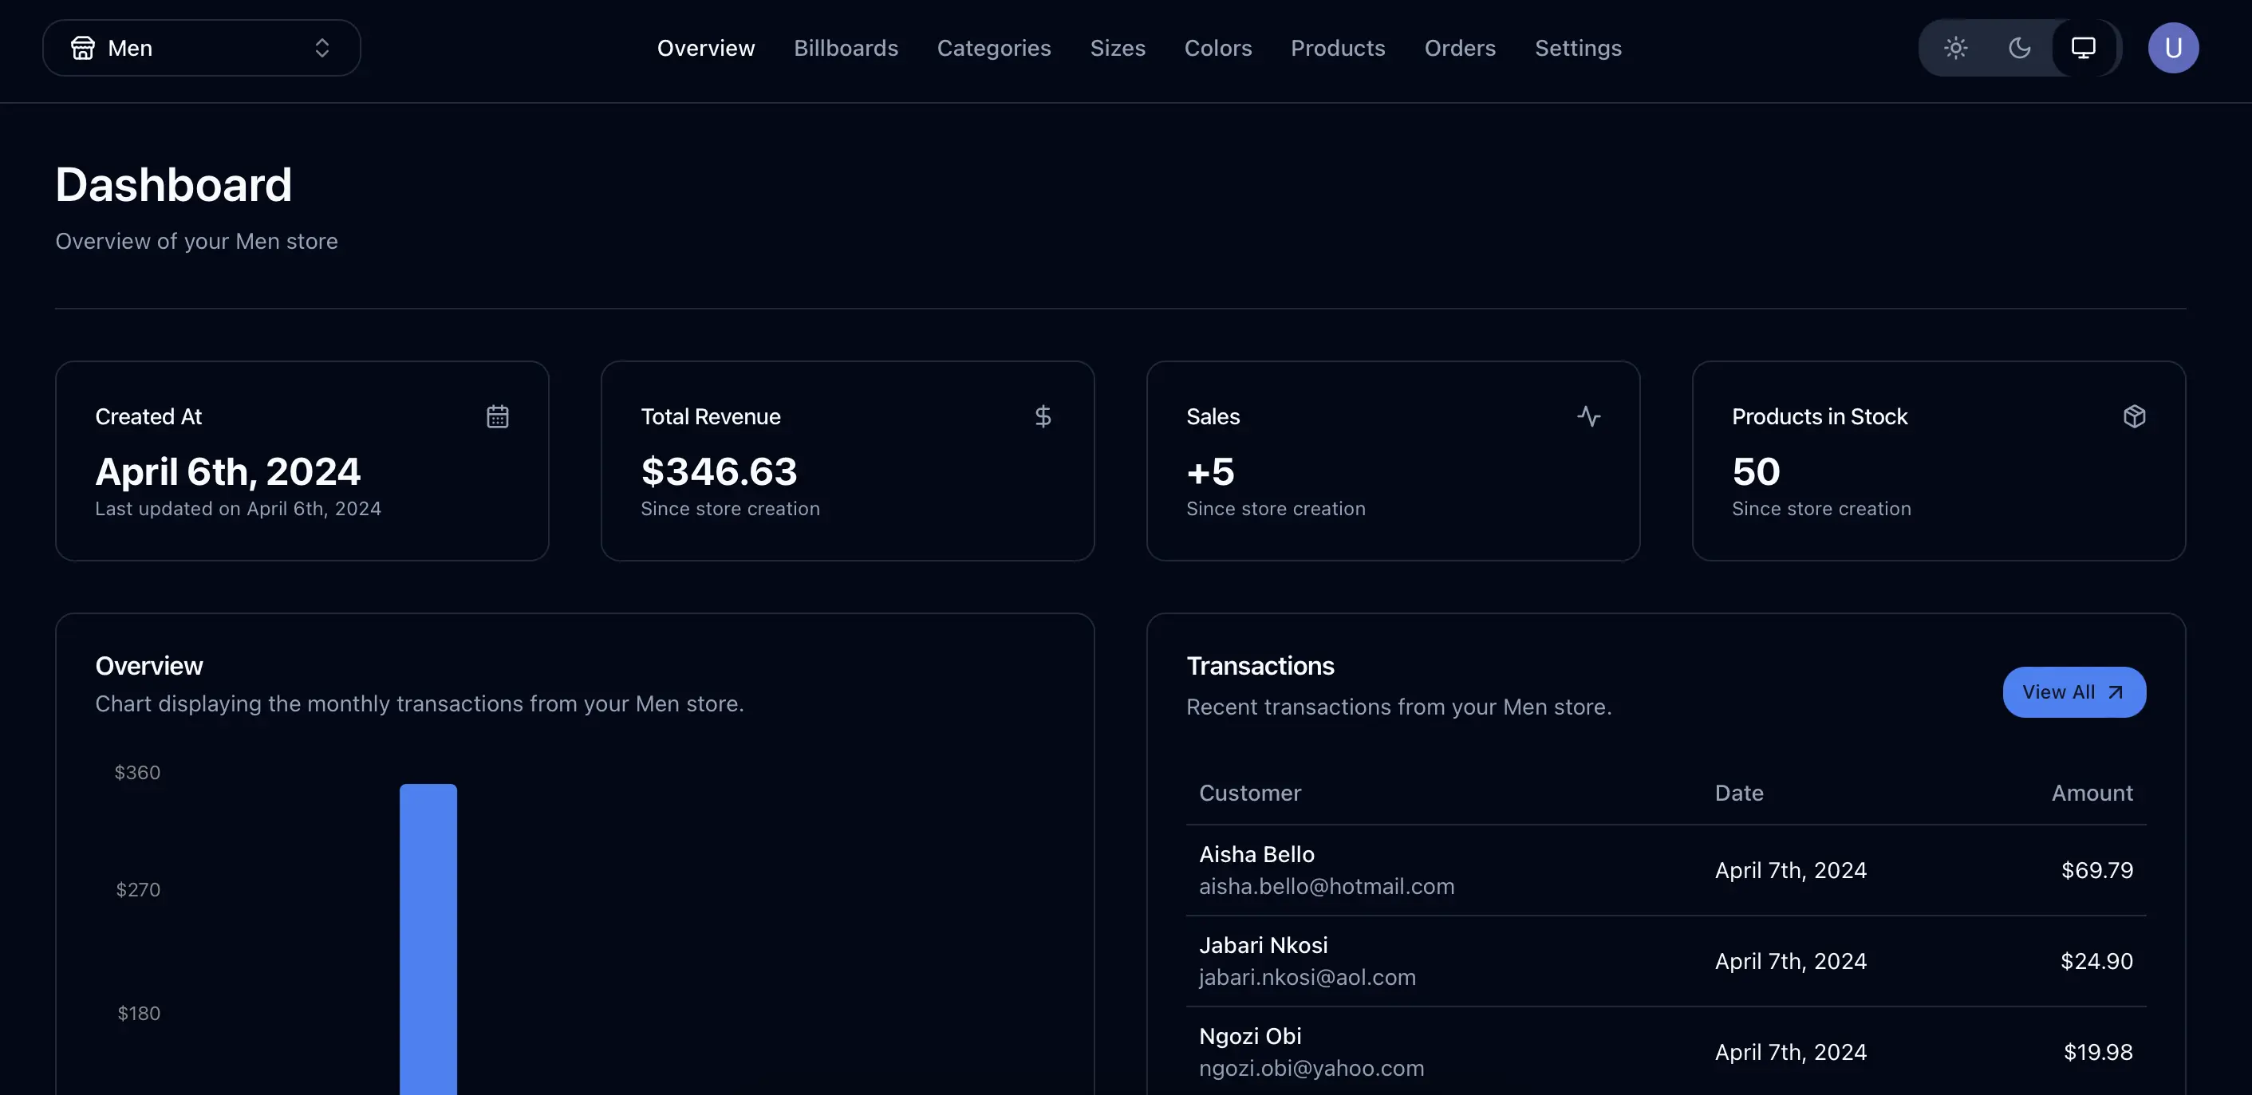
Task: Click the +5 sales value
Action: [1210, 472]
